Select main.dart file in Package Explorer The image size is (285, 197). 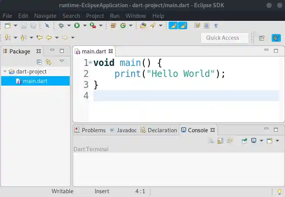point(35,81)
